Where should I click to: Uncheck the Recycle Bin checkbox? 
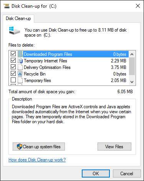[x=13, y=74]
